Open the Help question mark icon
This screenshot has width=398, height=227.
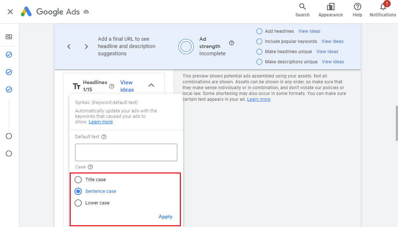357,7
